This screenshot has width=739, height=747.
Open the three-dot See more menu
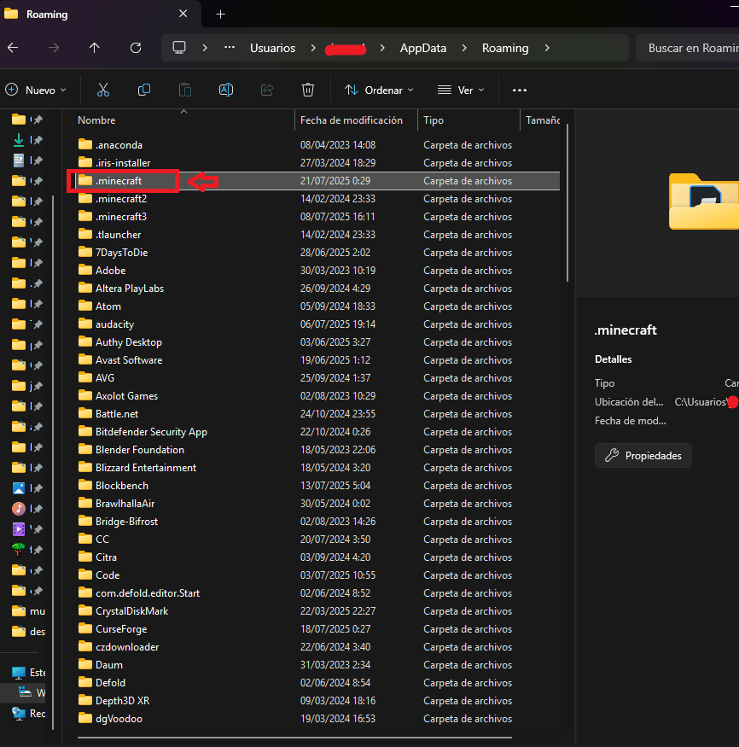point(520,90)
